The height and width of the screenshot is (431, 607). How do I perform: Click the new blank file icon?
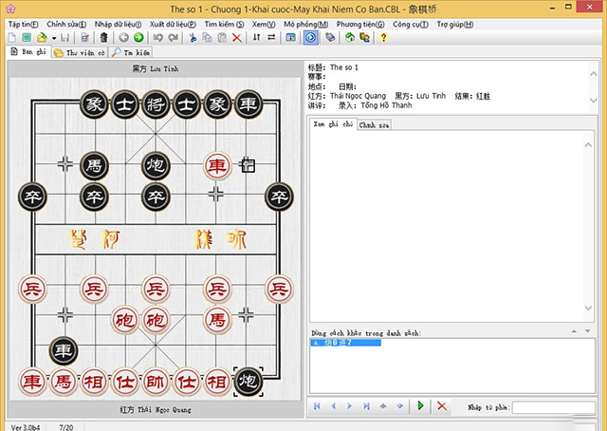coord(12,37)
